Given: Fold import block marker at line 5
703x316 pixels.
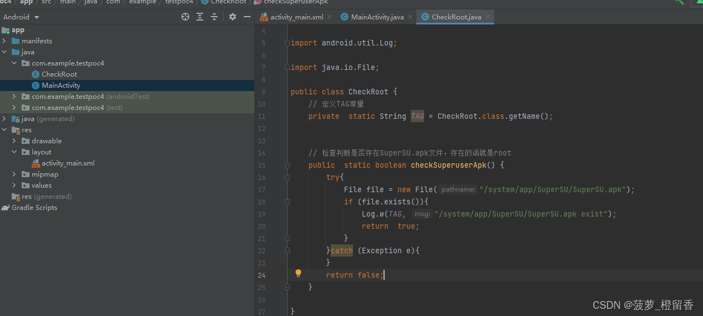Looking at the screenshot, I should click(287, 43).
